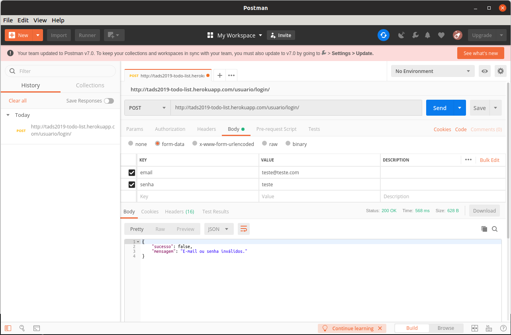Open the New button dropdown arrow

38,35
